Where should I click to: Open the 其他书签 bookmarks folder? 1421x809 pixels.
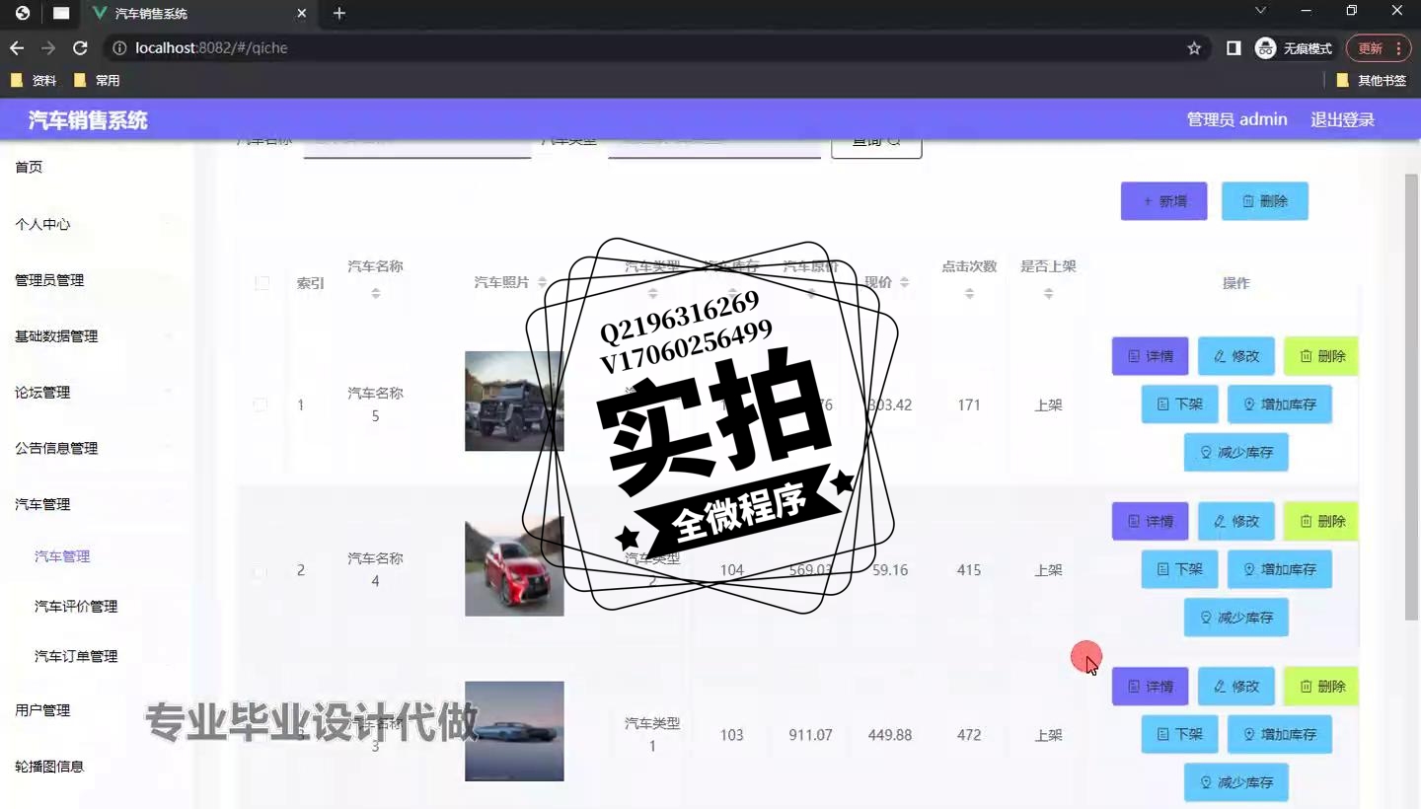coord(1372,80)
